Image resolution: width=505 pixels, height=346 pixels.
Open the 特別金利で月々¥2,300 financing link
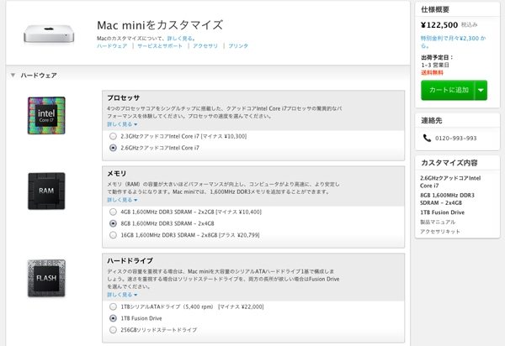point(453,42)
